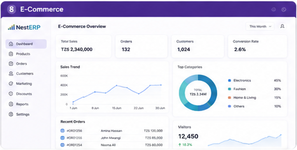Click the 12,450 visitors count

click(x=188, y=136)
